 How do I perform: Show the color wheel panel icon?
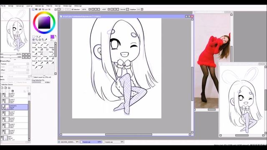pos(33,9)
